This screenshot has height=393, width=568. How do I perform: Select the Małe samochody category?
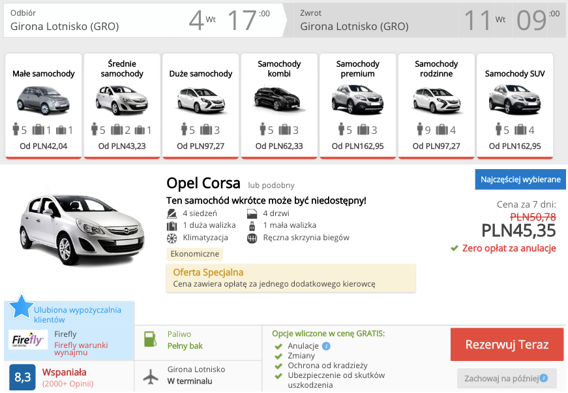(44, 105)
